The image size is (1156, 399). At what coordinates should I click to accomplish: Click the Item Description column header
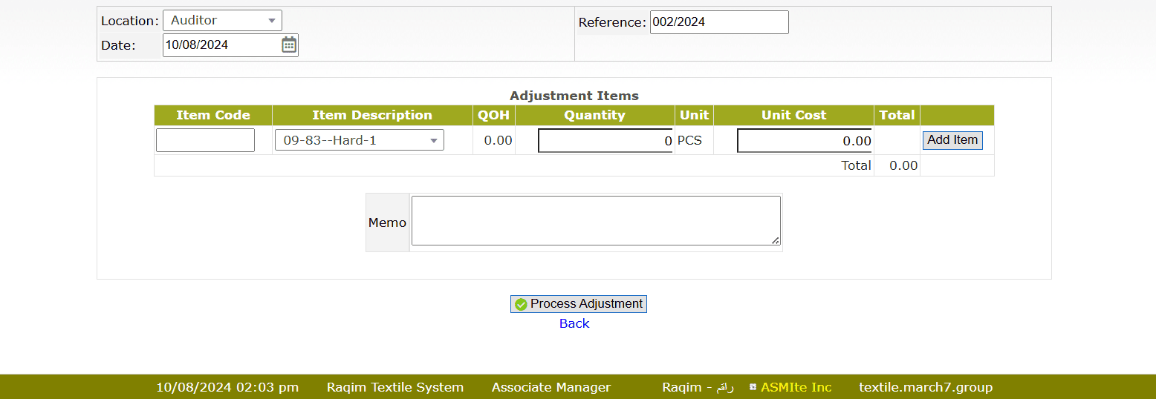click(371, 115)
